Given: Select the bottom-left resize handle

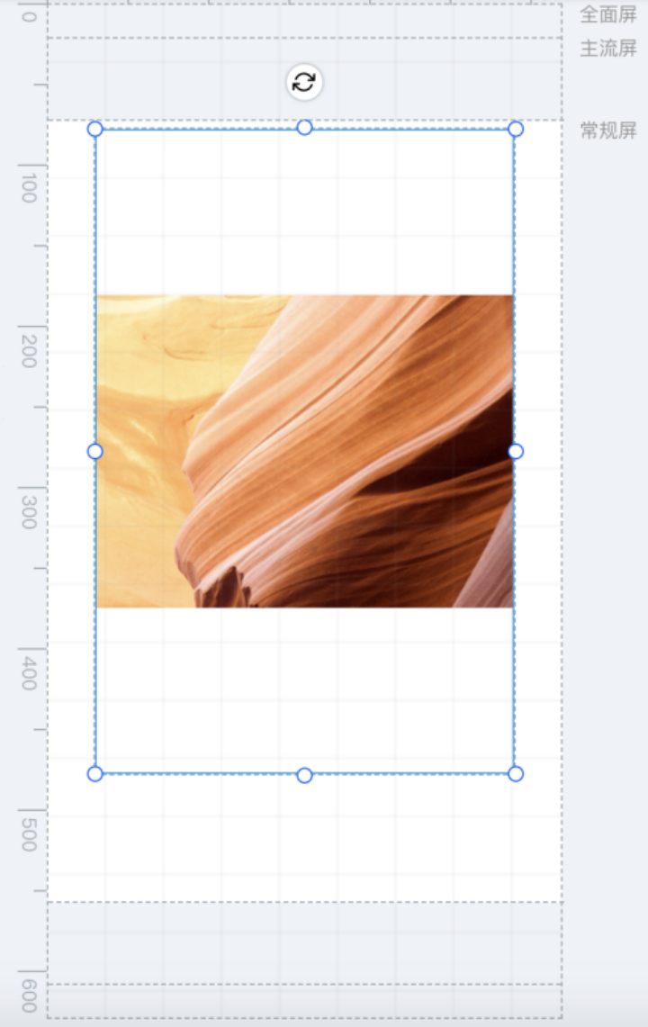Looking at the screenshot, I should pyautogui.click(x=95, y=774).
